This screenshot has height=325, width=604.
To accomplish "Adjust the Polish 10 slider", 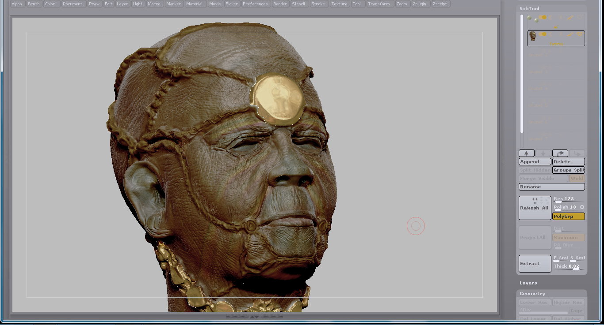I will [566, 208].
